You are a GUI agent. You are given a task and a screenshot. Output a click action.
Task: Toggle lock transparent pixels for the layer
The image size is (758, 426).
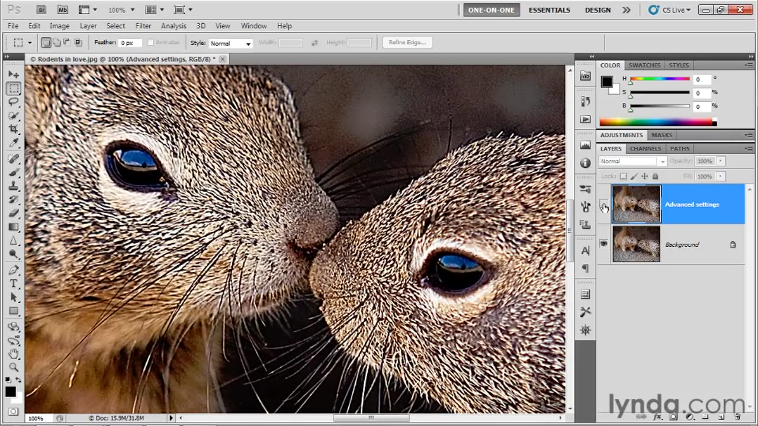tap(623, 176)
